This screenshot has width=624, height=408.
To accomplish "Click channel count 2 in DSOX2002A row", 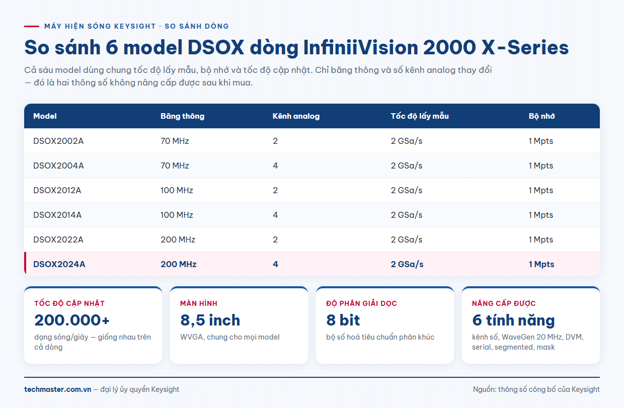I will pyautogui.click(x=275, y=141).
